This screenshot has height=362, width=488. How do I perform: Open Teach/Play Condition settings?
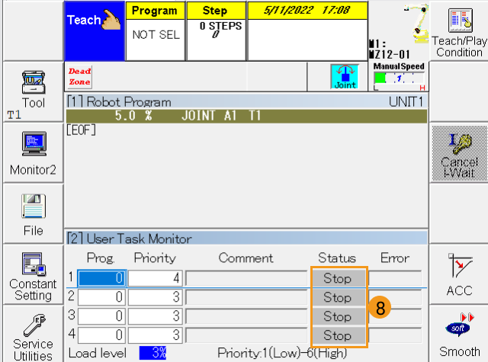point(459,31)
